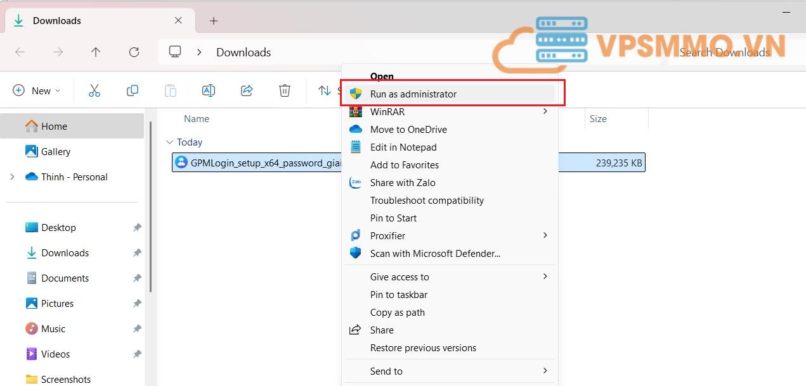Expand the Thinh - Personal OneDrive tree
The image size is (806, 386).
pyautogui.click(x=12, y=177)
